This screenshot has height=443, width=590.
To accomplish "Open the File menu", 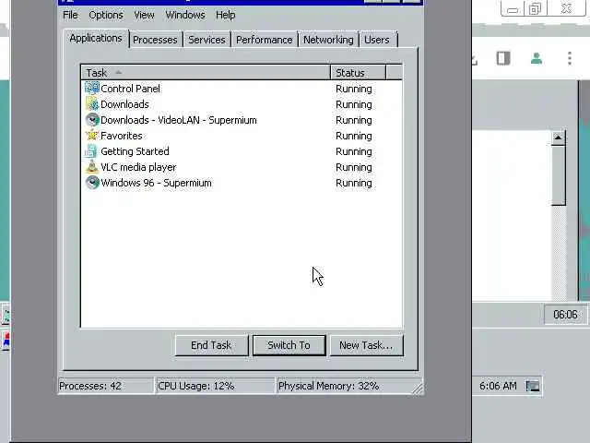I will 70,15.
